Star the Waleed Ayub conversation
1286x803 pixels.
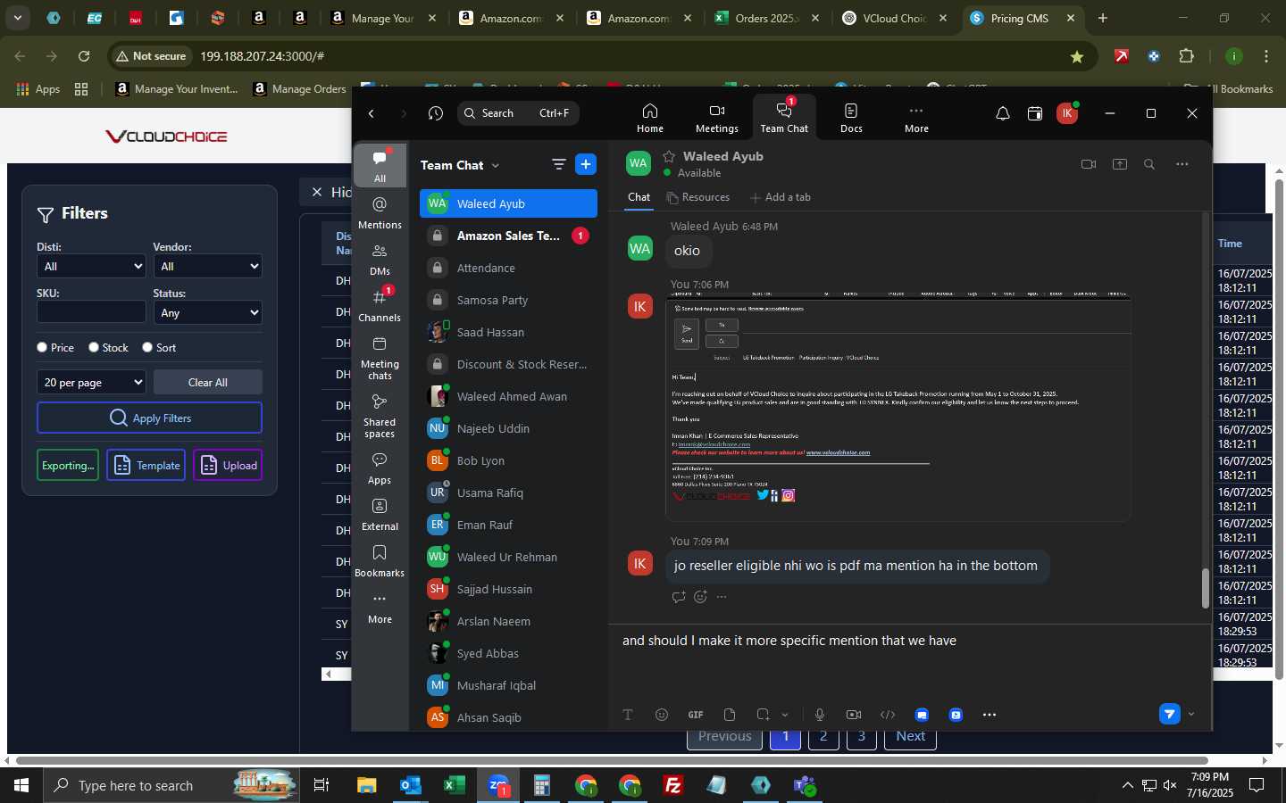tap(669, 156)
